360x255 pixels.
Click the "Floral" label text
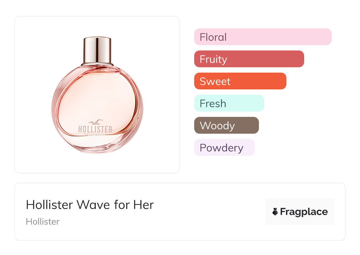click(x=213, y=37)
